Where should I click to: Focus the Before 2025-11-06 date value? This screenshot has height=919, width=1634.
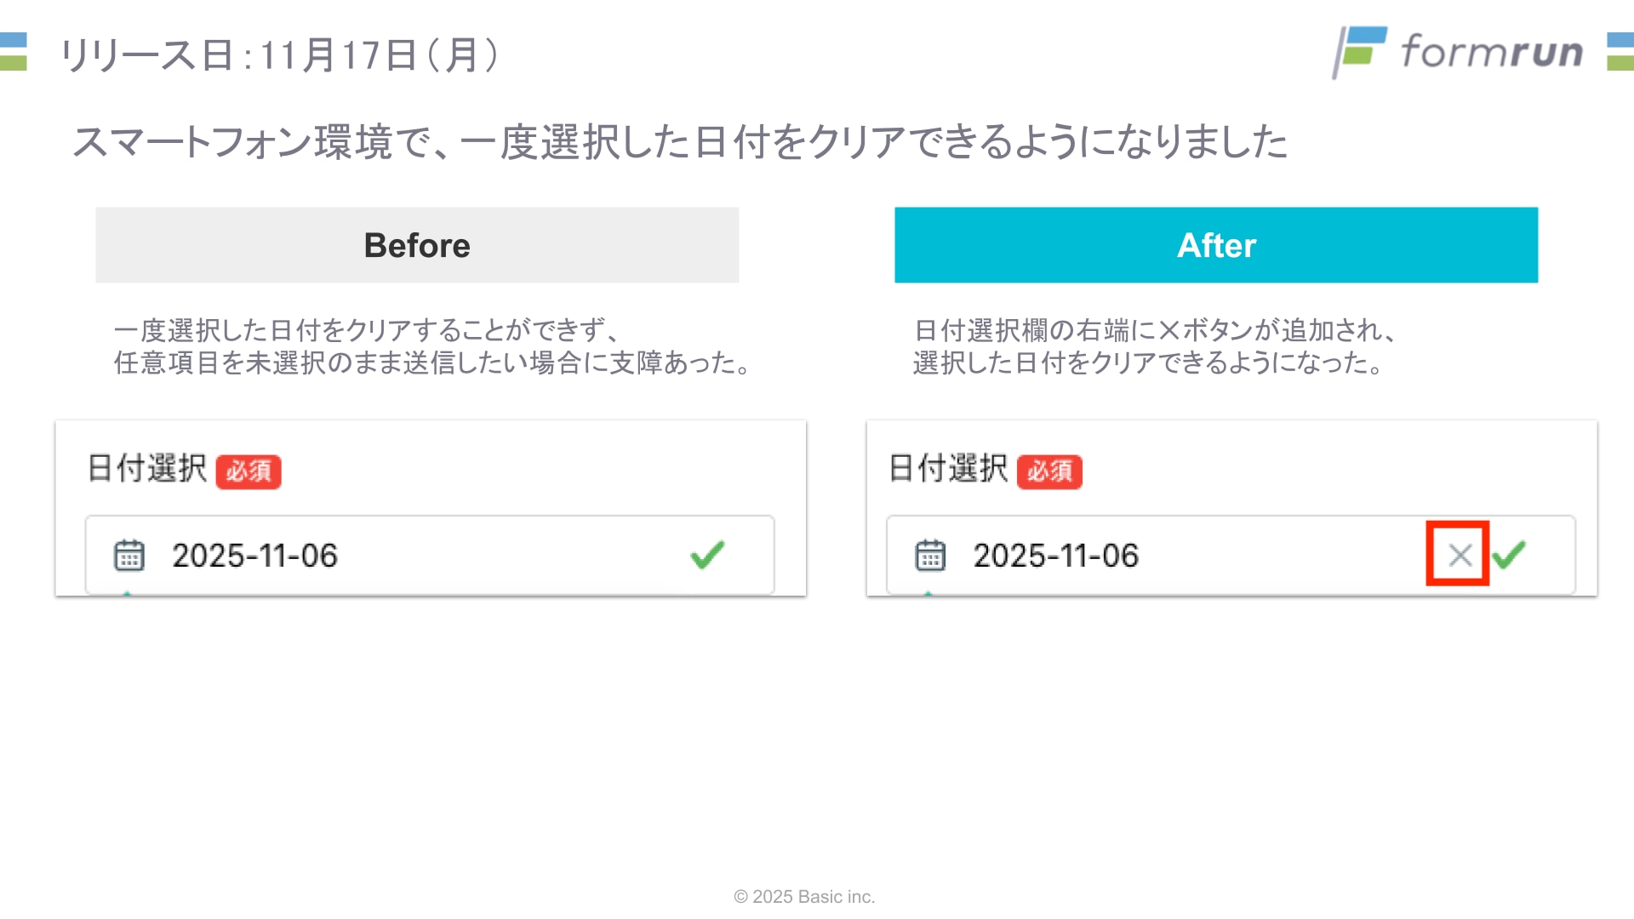tap(254, 556)
